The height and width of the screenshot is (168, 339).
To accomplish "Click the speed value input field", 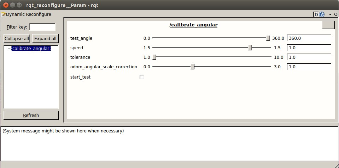I will click(x=309, y=48).
